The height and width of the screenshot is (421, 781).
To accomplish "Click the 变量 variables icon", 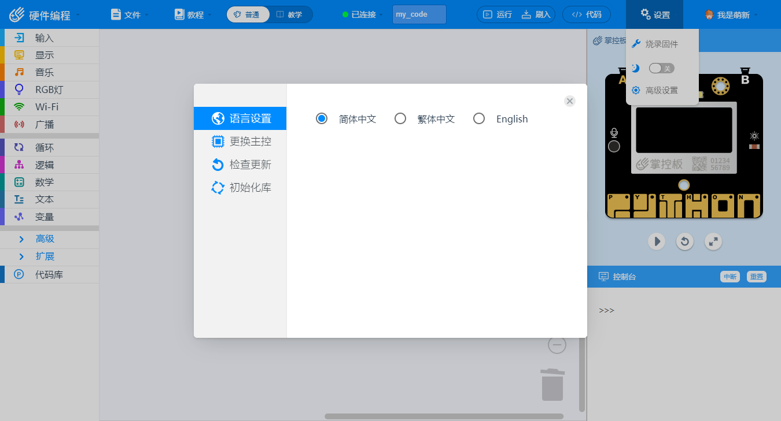I will (x=19, y=217).
